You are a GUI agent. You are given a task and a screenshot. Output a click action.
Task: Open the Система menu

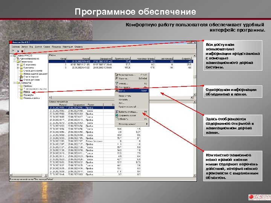16,47
